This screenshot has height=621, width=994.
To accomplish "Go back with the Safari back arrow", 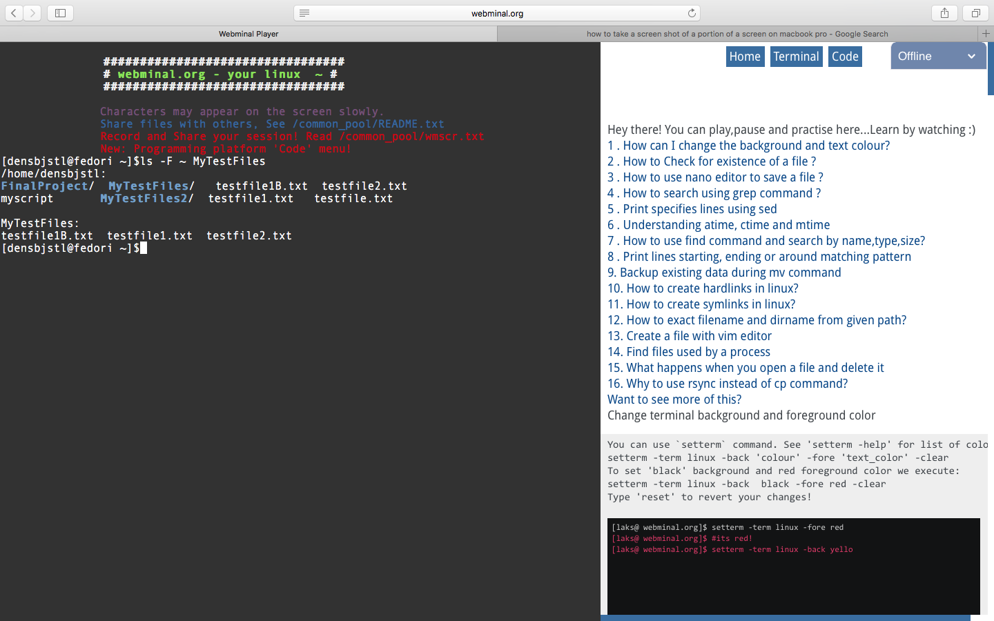I will 14,13.
